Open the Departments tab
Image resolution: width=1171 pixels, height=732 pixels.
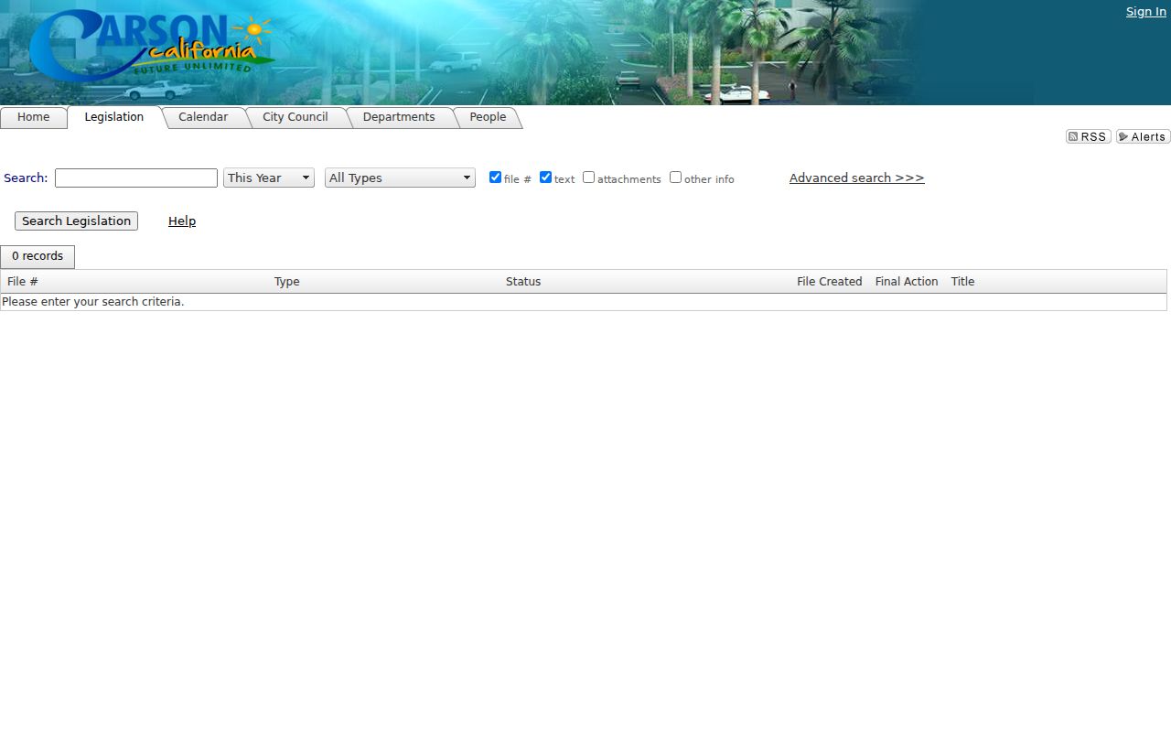tap(399, 117)
